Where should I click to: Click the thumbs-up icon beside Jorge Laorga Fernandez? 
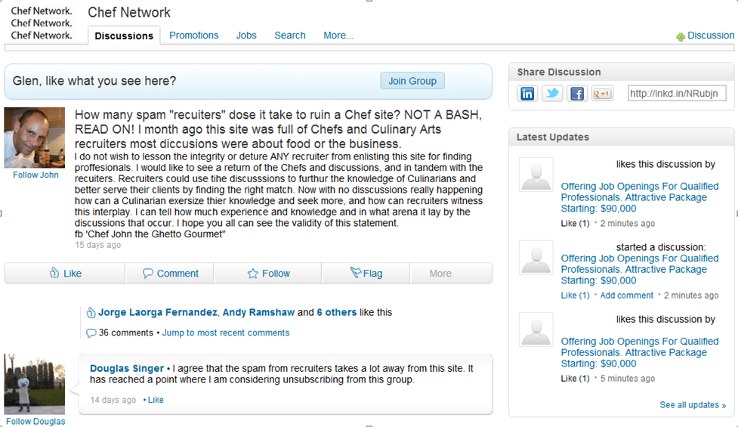click(x=91, y=312)
